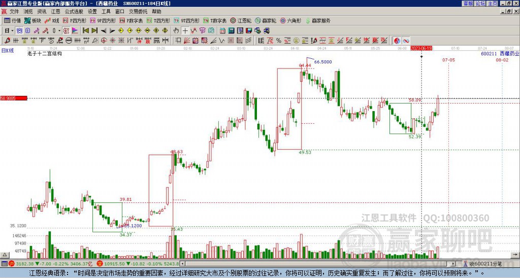Viewport: 520px width, 278px height.
Task: Click the colorful flag icon
Action: 75,31
